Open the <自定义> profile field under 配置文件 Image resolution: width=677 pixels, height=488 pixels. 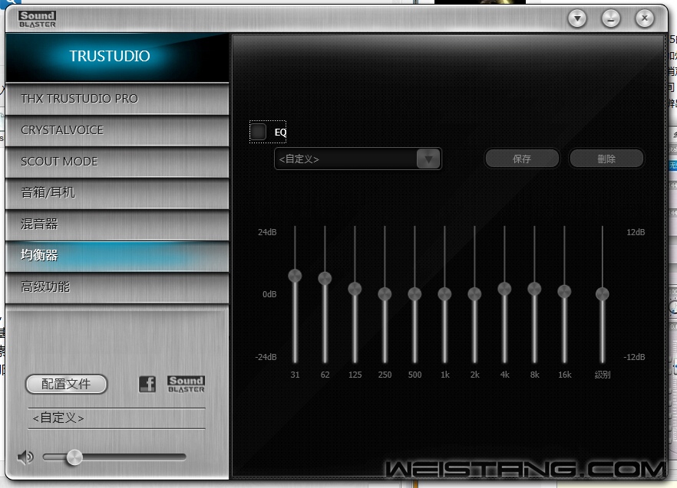(x=117, y=418)
